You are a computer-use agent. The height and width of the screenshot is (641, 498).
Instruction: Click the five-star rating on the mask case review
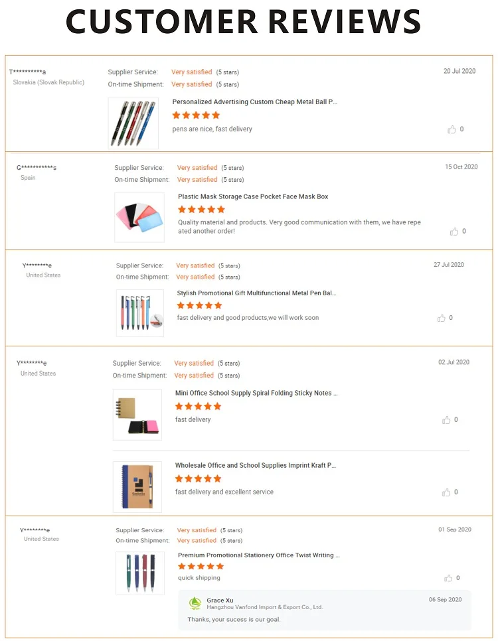(x=201, y=210)
